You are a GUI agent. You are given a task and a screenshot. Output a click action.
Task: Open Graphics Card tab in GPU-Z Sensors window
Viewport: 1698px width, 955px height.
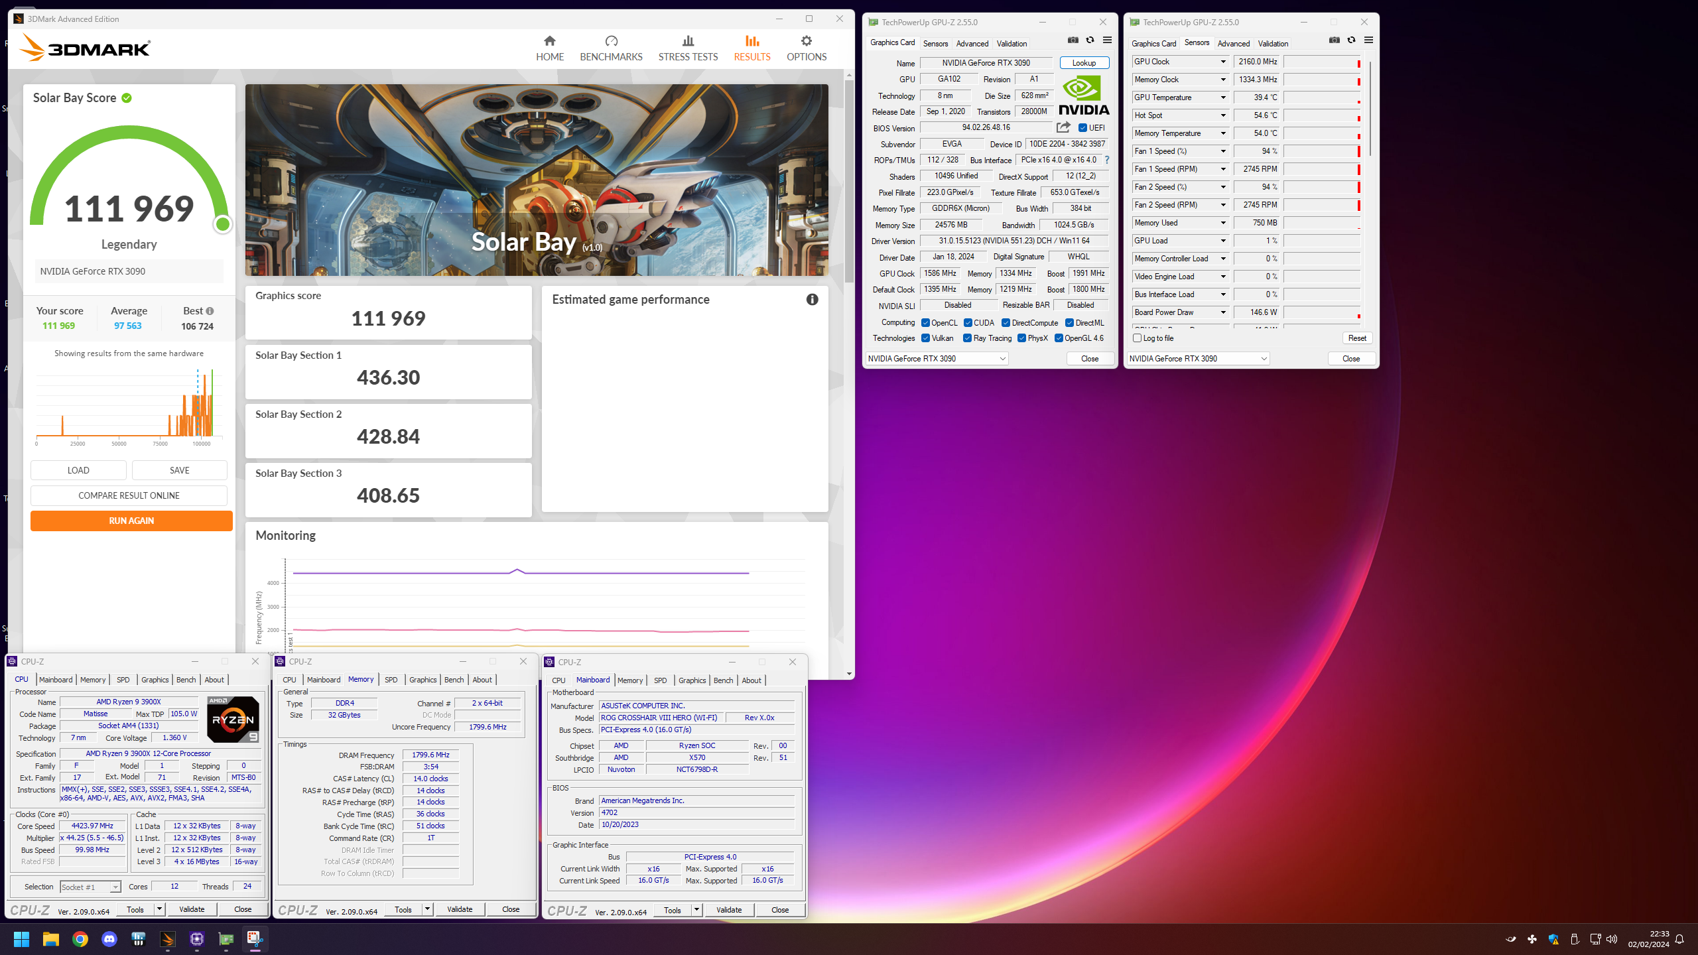1153,44
